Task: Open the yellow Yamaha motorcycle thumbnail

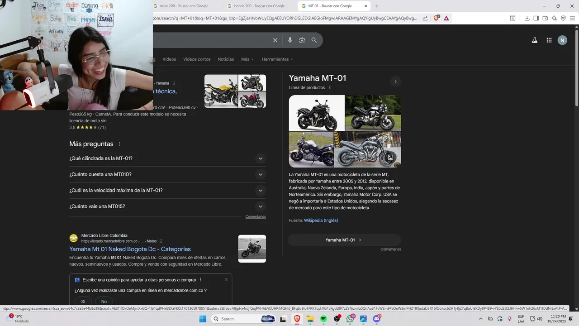Action: [x=221, y=91]
